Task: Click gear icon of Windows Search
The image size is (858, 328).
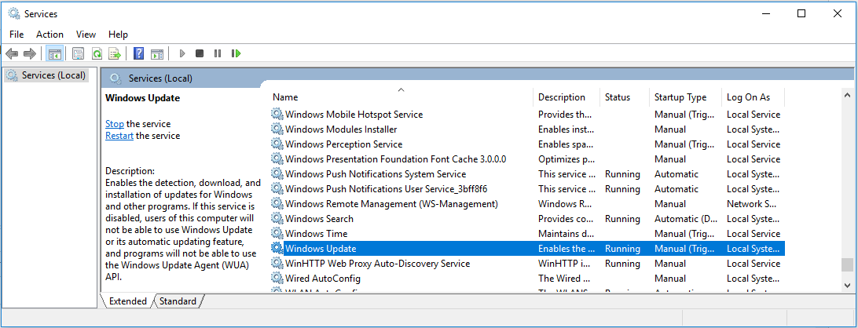Action: (278, 219)
